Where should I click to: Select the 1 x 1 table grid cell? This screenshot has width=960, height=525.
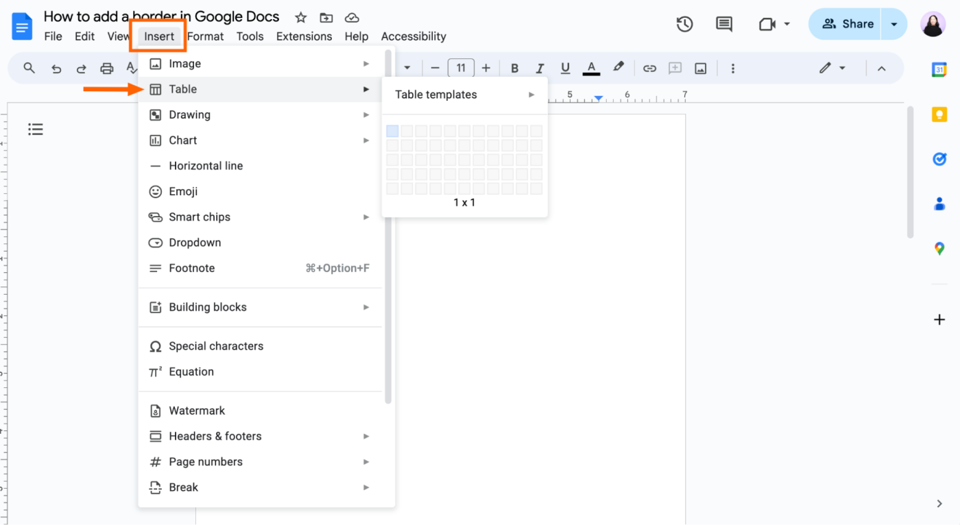[x=392, y=131]
